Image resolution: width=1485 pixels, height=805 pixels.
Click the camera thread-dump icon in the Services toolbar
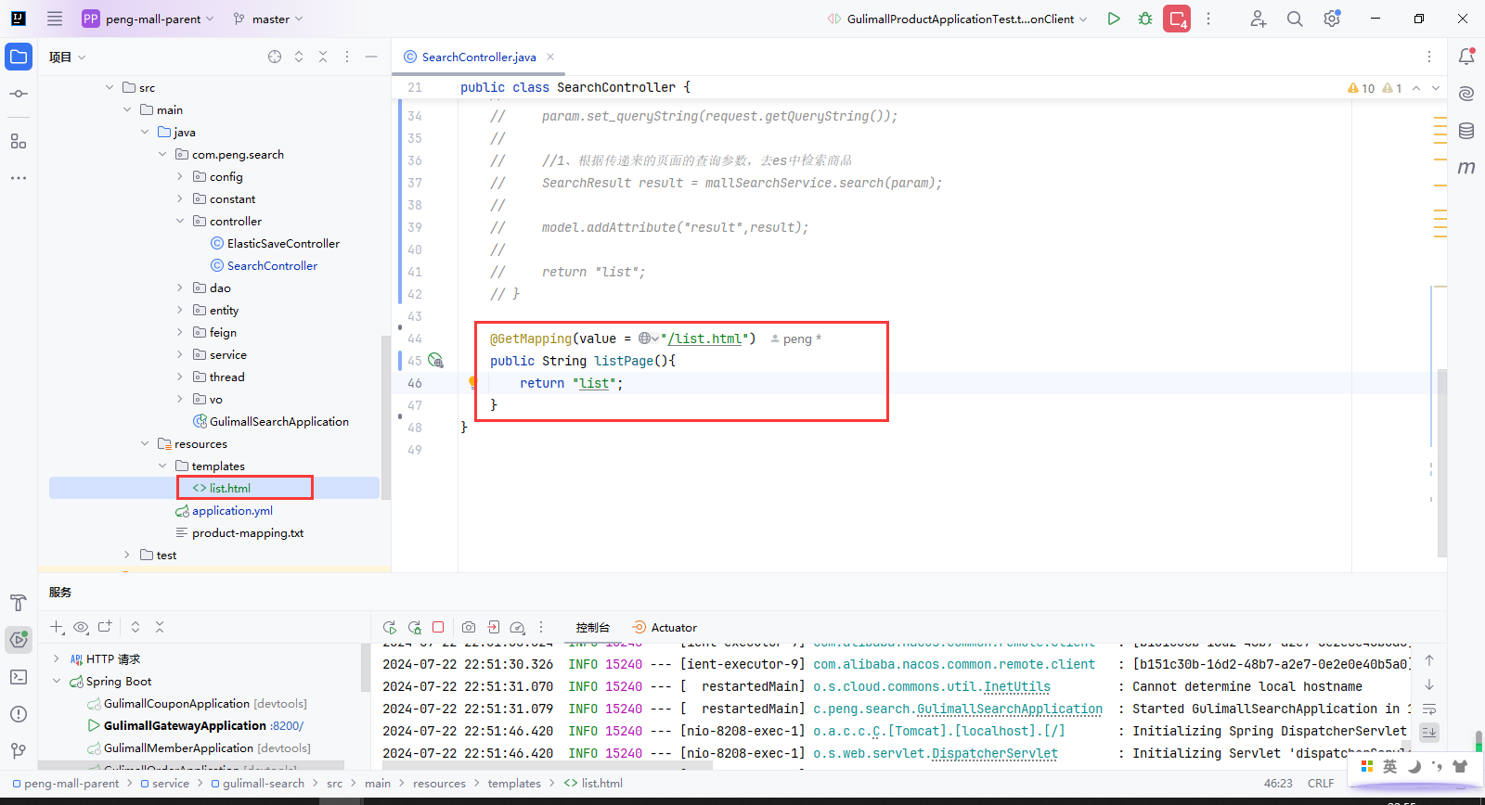click(x=469, y=628)
